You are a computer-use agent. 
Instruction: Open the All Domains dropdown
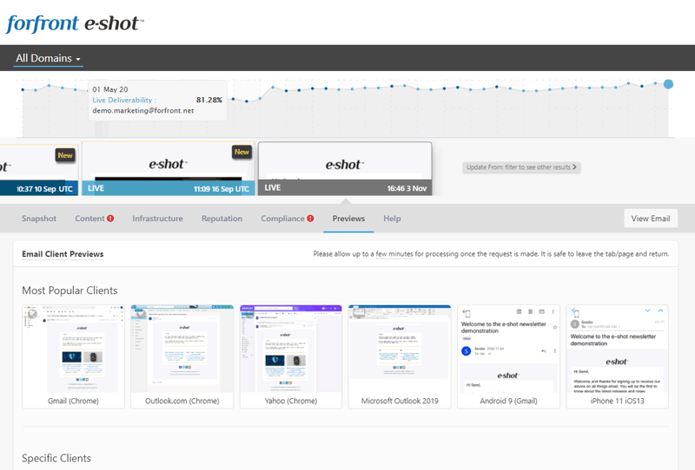49,59
